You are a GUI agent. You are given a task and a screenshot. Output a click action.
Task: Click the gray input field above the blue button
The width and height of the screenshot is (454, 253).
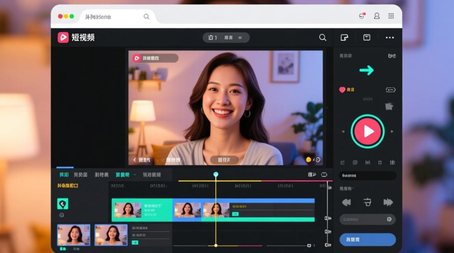point(368,219)
